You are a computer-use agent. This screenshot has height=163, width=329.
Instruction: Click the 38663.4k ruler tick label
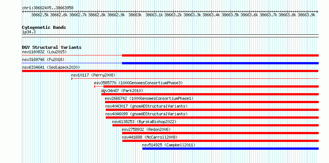(211, 15)
